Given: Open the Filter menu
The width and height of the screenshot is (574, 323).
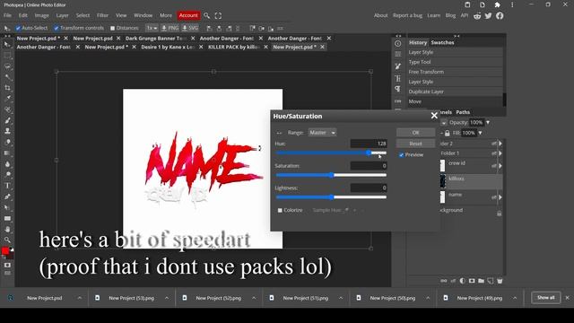Looking at the screenshot, I should pyautogui.click(x=102, y=15).
